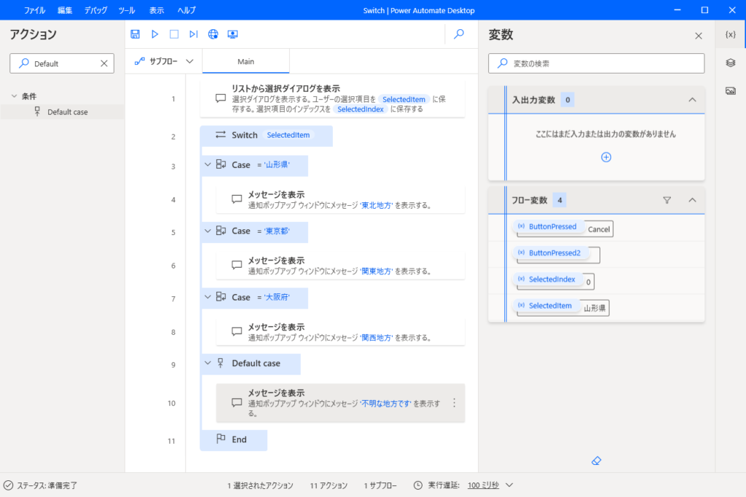Open the 表示 menu
This screenshot has height=497, width=746.
pyautogui.click(x=156, y=10)
